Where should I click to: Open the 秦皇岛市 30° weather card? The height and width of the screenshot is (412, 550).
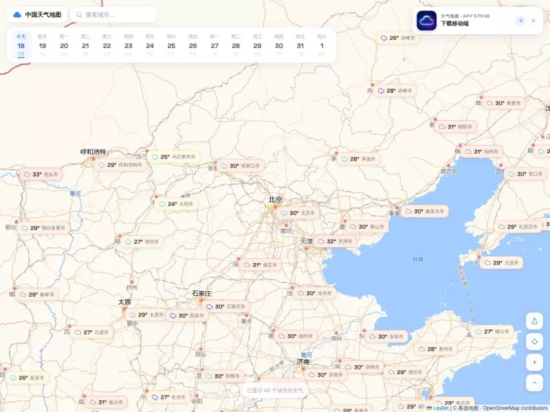pos(425,211)
